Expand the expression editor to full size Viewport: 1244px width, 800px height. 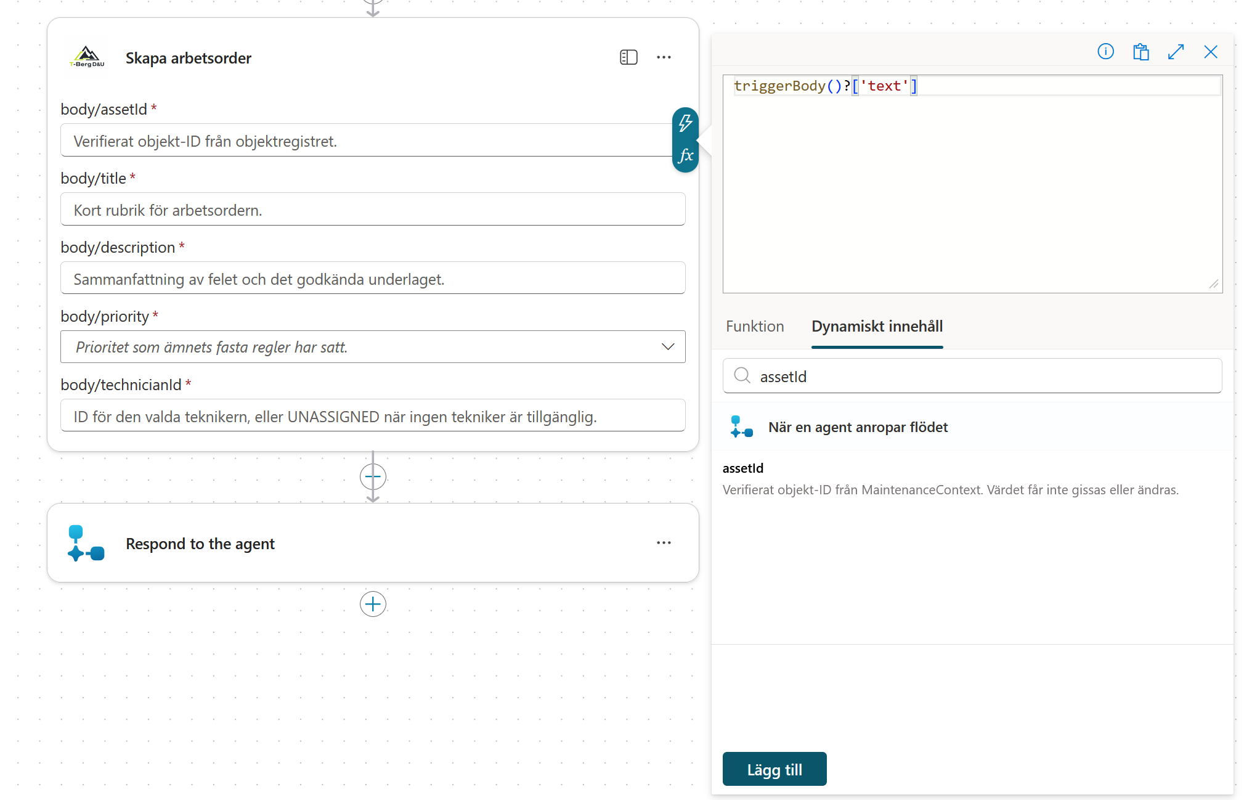(x=1176, y=52)
